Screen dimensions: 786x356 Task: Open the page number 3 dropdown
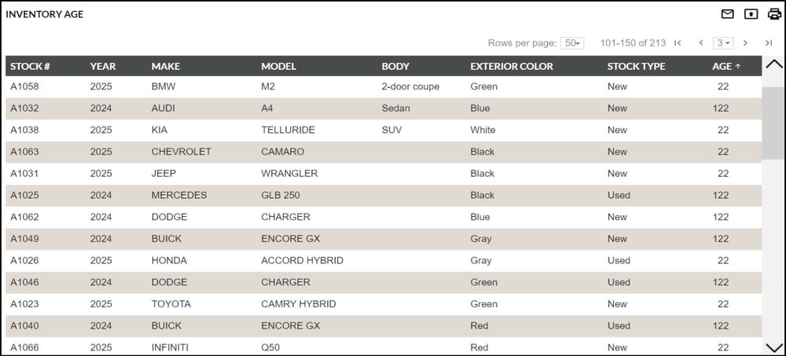723,43
